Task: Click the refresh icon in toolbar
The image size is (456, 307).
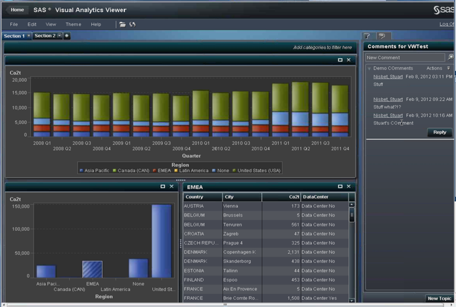Action: click(132, 25)
